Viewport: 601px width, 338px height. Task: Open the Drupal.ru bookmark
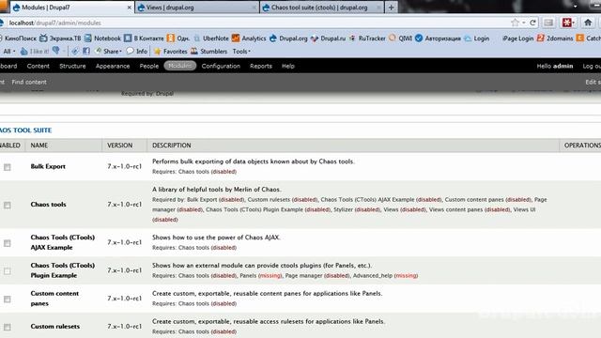(x=328, y=38)
